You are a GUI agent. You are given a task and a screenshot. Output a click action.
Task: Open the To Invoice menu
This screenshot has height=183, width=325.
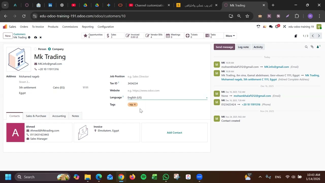(x=38, y=27)
